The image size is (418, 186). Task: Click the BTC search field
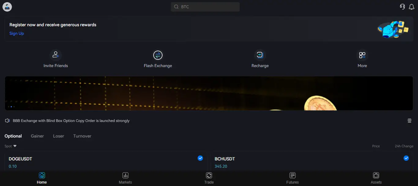coord(205,7)
